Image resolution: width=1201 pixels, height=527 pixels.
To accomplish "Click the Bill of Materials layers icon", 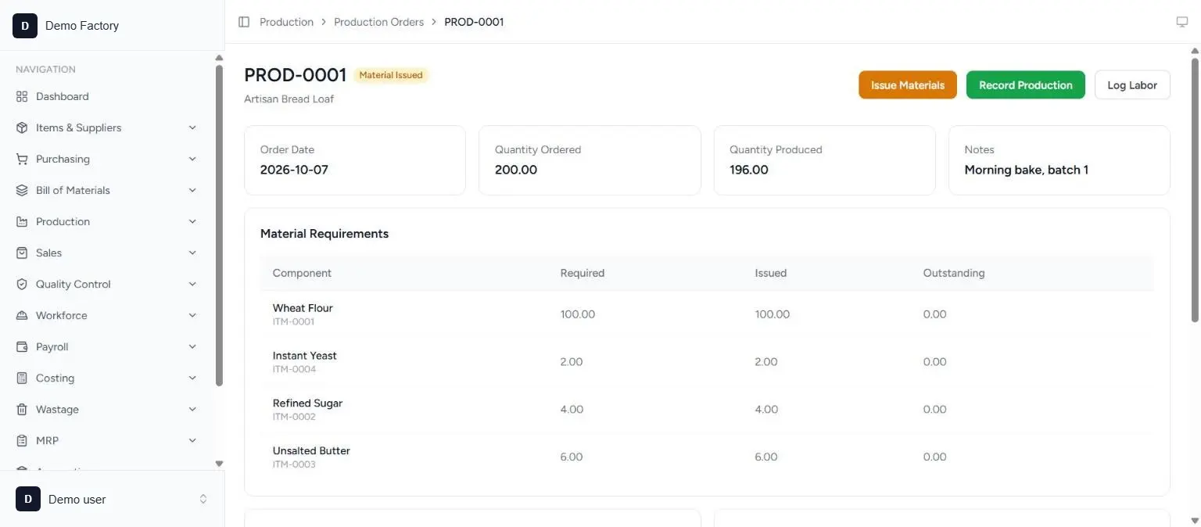I will point(22,190).
